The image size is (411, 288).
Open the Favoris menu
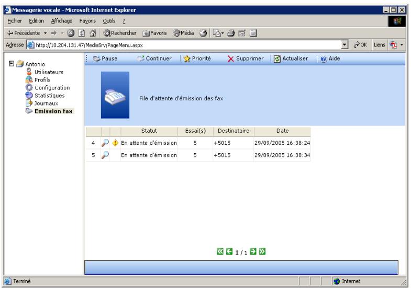click(87, 21)
